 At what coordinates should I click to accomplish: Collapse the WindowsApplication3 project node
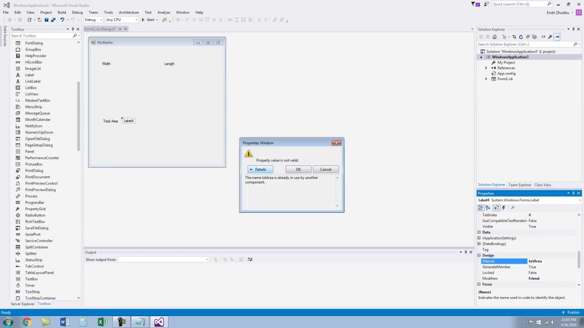480,57
